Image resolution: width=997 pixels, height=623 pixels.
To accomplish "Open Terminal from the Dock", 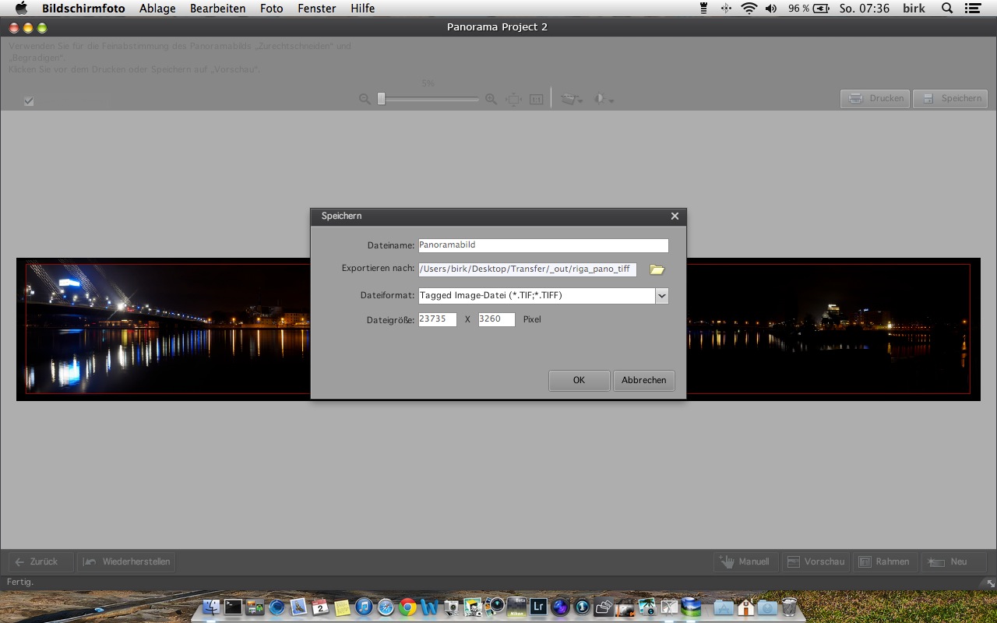I will tap(233, 607).
